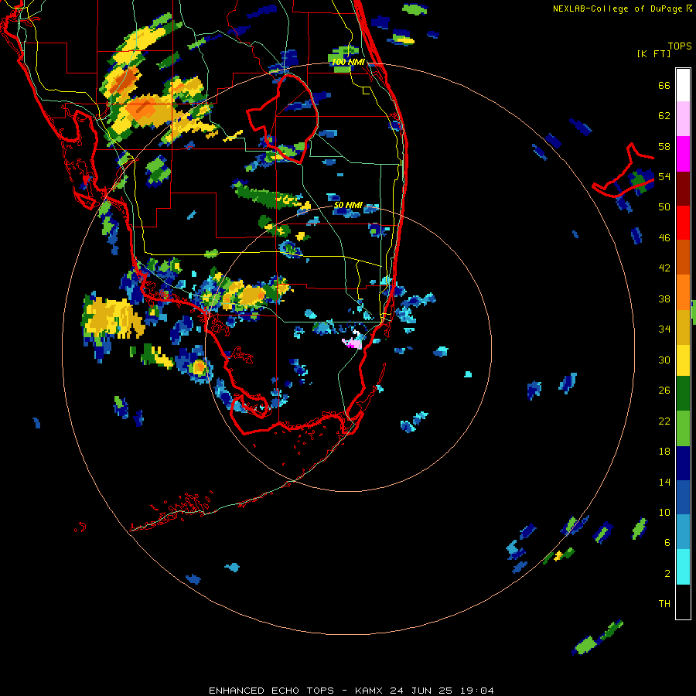
Task: Pick the light orange legend swatch
Action: [x=683, y=292]
